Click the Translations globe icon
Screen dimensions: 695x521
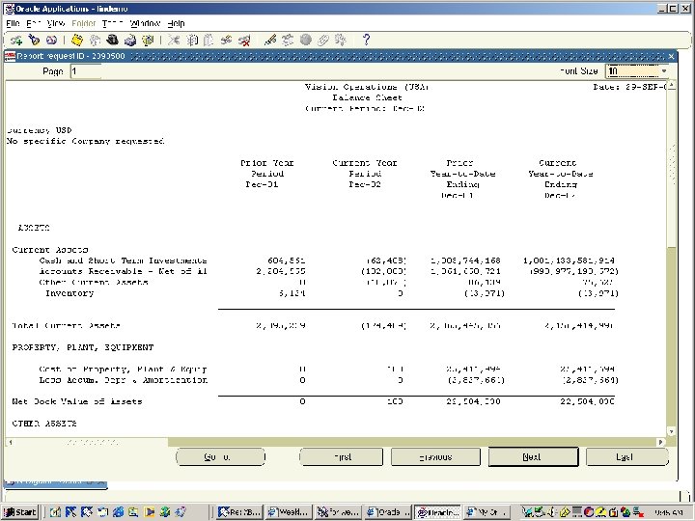(x=305, y=41)
